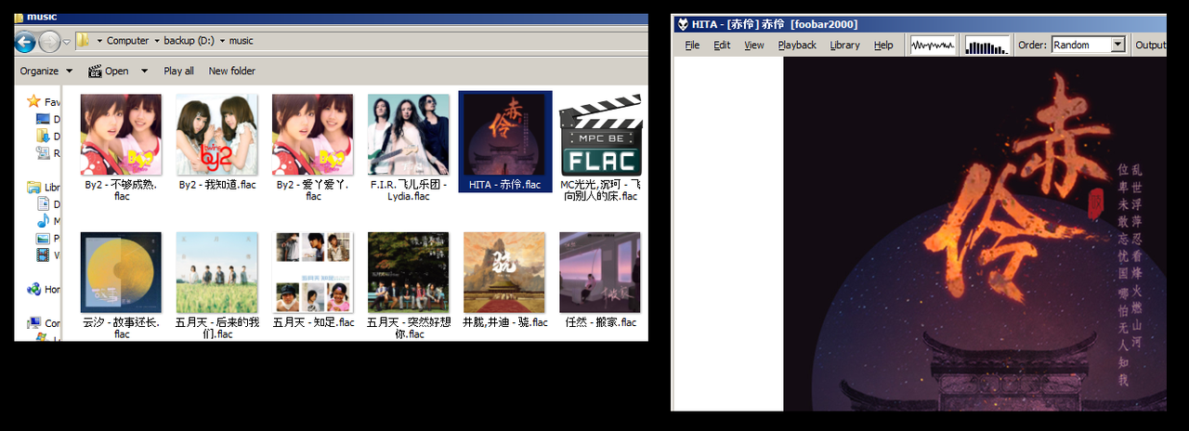1189x431 pixels.
Task: Open the File menu in foobar2000
Action: click(x=692, y=45)
